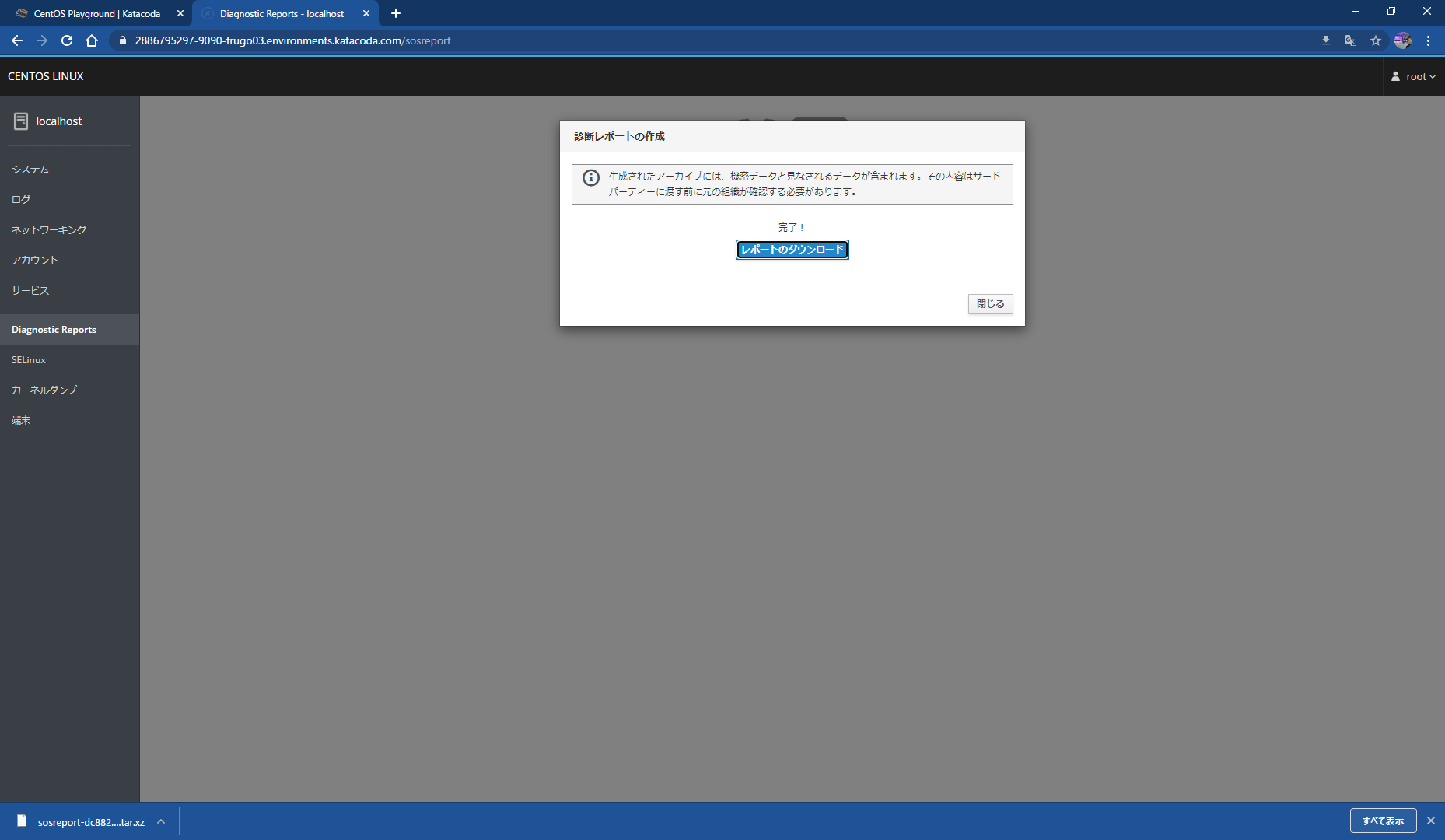This screenshot has width=1445, height=840.
Task: Open SELinux in the sidebar
Action: 69,360
